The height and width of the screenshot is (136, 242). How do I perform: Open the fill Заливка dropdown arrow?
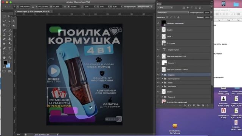coord(211,17)
